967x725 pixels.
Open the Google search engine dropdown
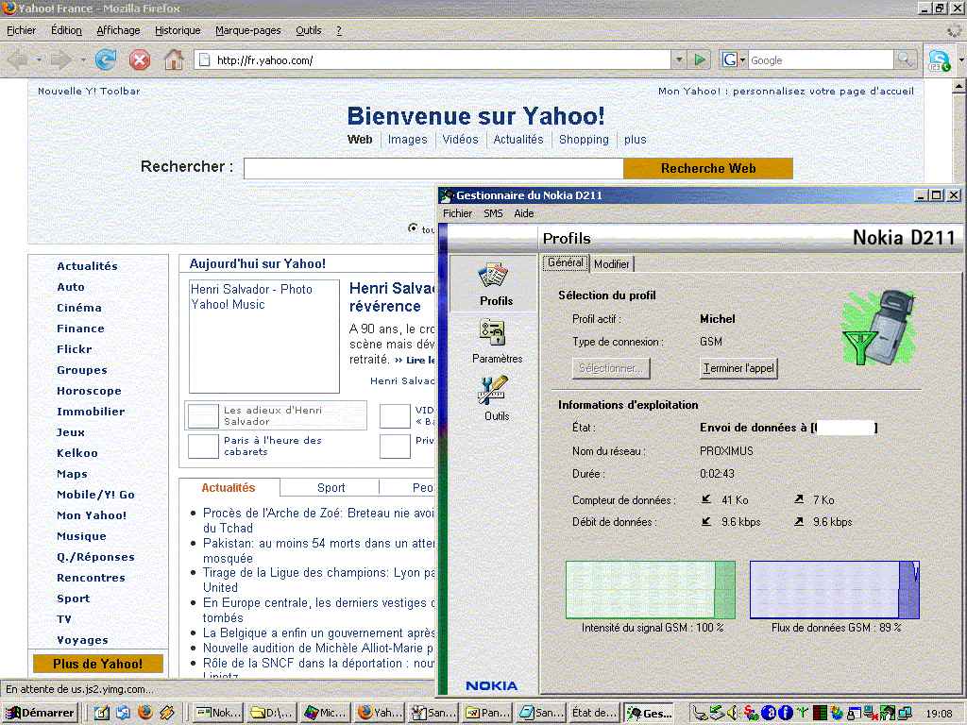coord(743,59)
